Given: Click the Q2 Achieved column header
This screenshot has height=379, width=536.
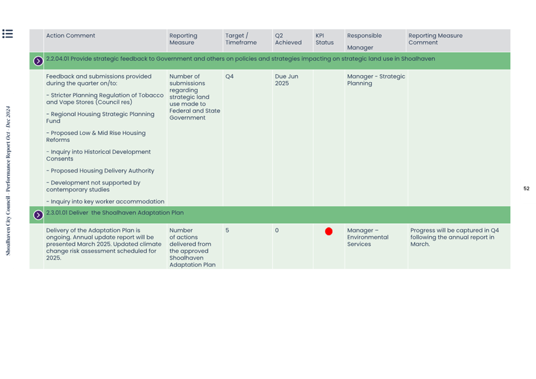Looking at the screenshot, I should 288,39.
